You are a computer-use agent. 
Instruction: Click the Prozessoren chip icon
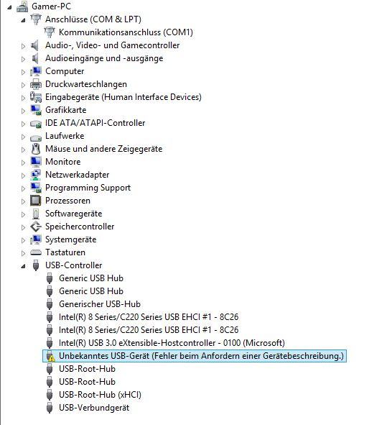[x=36, y=201]
